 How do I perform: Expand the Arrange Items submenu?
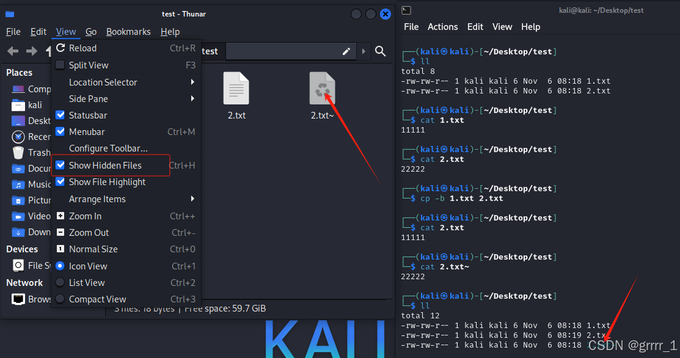pyautogui.click(x=126, y=199)
